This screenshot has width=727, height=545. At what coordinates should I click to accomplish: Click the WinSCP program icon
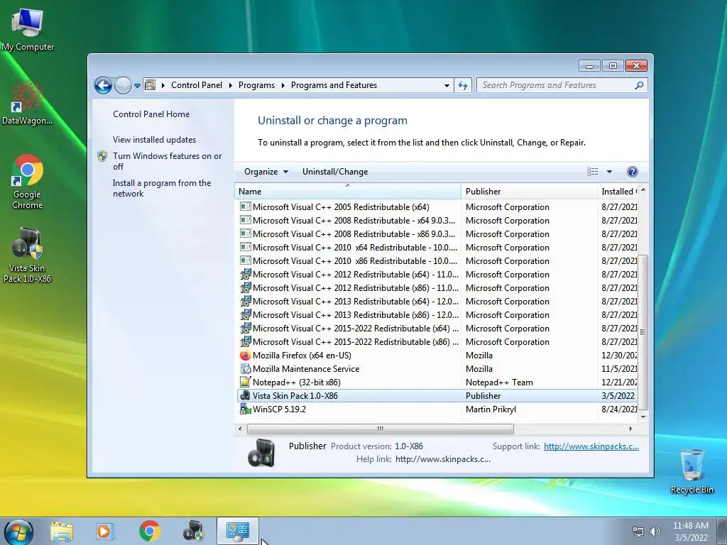pyautogui.click(x=245, y=409)
